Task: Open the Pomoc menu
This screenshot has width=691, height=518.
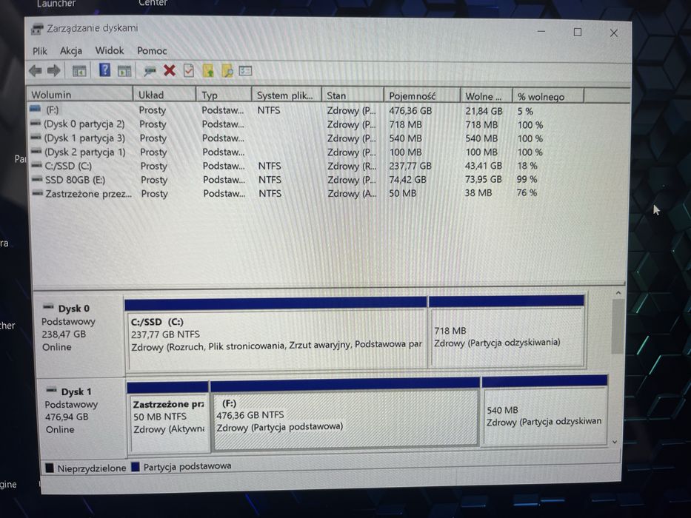Action: (x=152, y=51)
